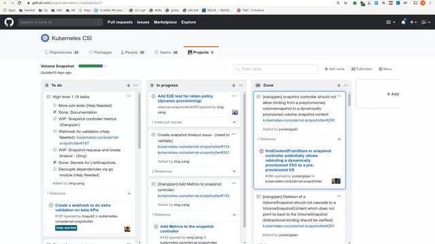Open menu for High level 1.19 tasks card

tap(128, 96)
